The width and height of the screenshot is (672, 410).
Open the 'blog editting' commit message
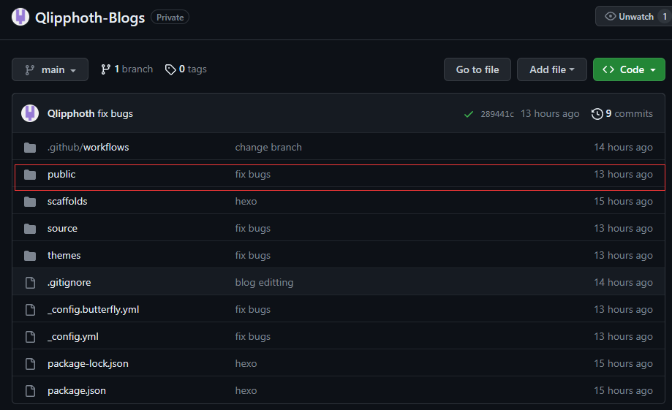tap(265, 282)
